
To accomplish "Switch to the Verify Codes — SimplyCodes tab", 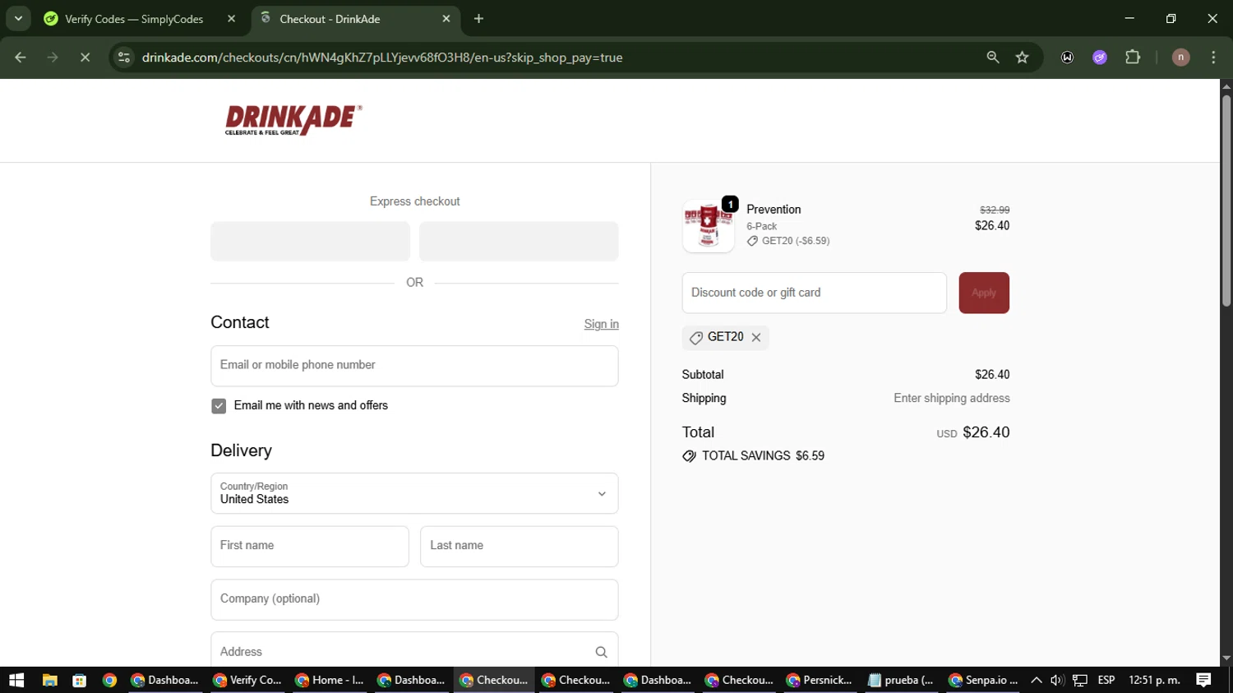I will 134,19.
